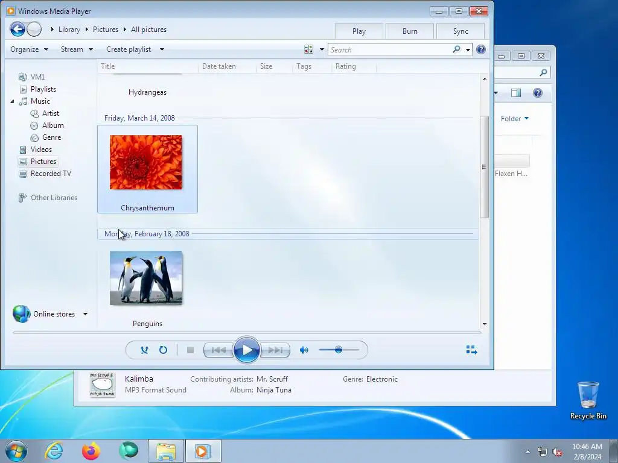Switch to the Play tab
Screen dimensions: 618x463
[358, 31]
